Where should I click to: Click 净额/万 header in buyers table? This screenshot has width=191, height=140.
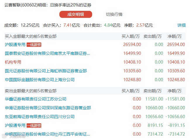coord(174,36)
